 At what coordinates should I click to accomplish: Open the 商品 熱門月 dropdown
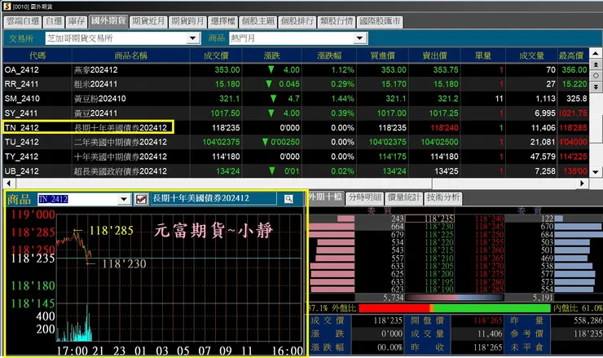pyautogui.click(x=359, y=38)
